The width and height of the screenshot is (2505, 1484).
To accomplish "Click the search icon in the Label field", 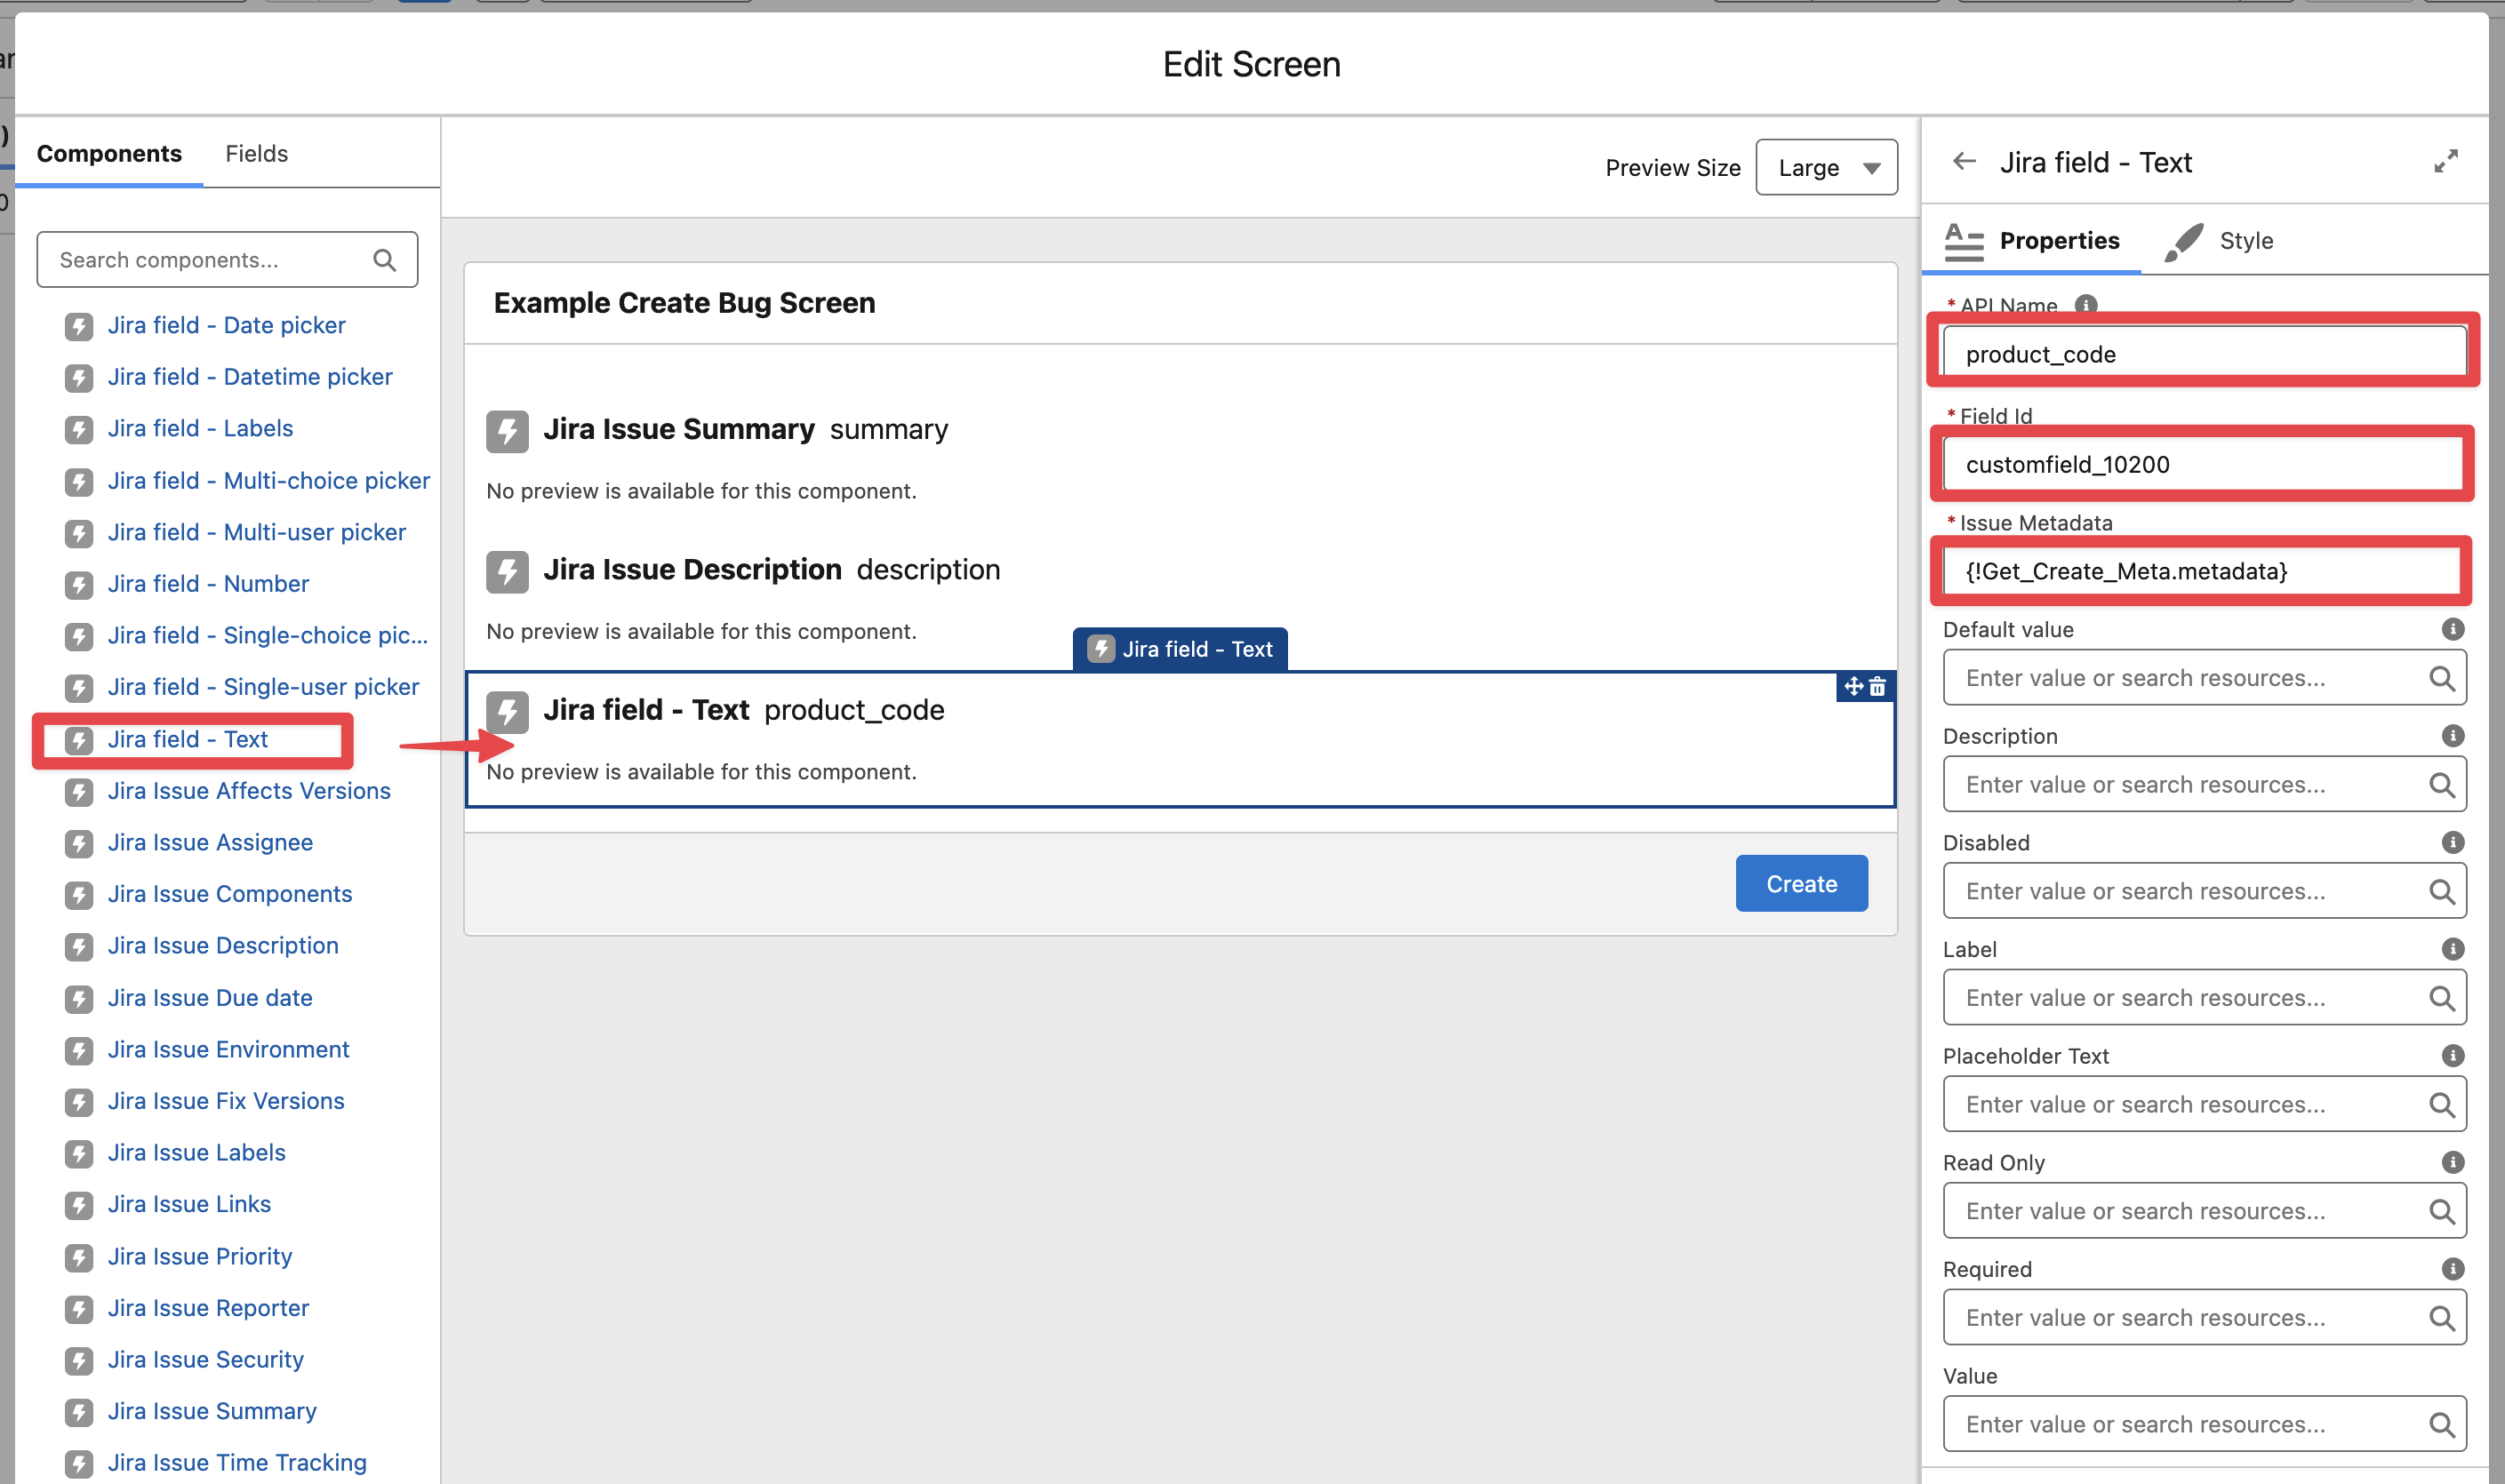I will coord(2441,998).
